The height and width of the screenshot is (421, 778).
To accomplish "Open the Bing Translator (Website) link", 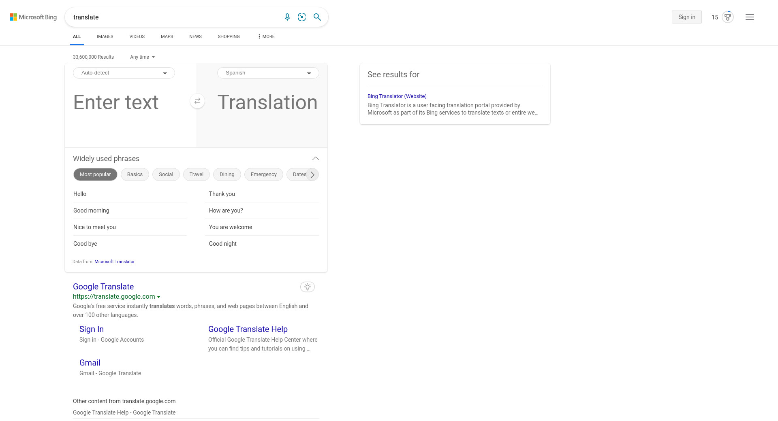I will click(397, 96).
